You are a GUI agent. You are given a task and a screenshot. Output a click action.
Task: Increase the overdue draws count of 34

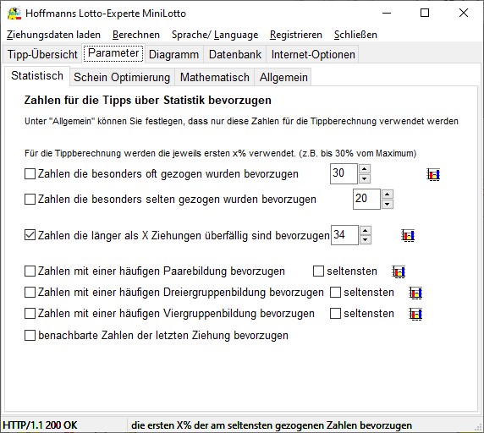click(x=366, y=230)
